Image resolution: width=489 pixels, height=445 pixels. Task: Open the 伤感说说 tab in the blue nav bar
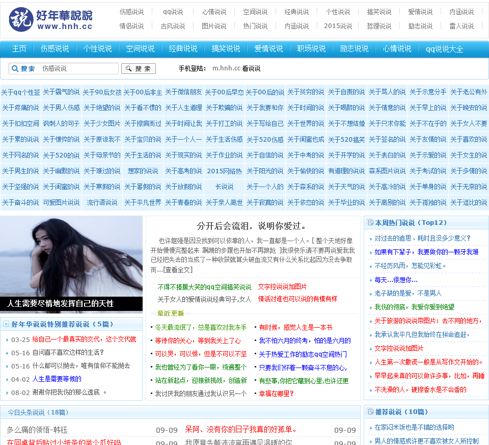[55, 49]
